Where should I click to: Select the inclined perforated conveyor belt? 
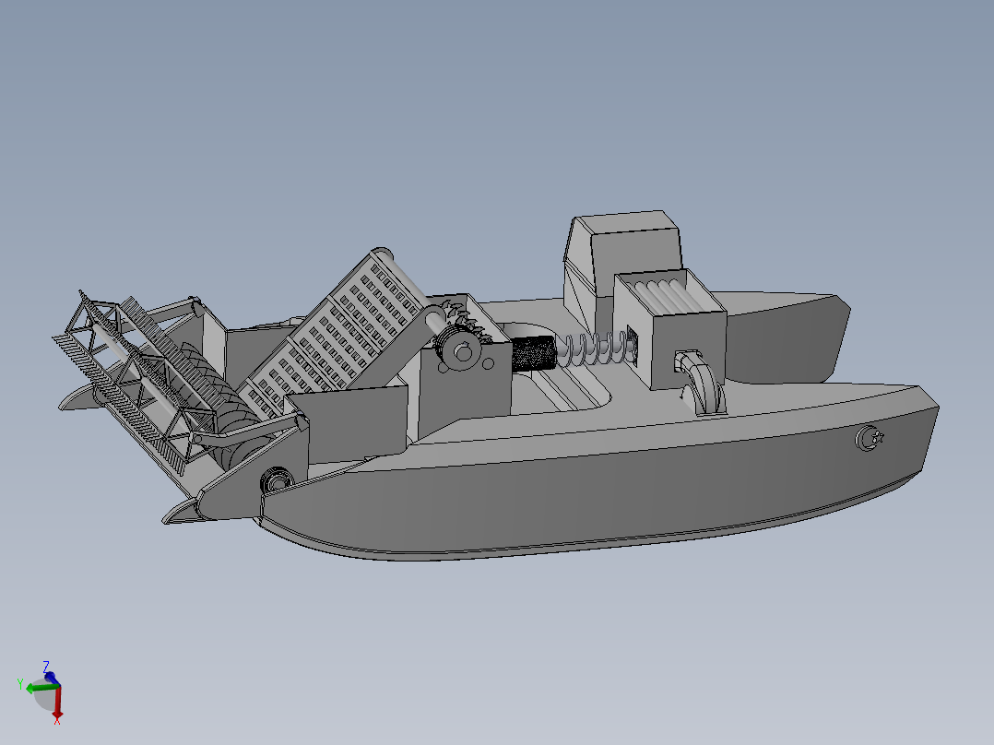[336, 332]
